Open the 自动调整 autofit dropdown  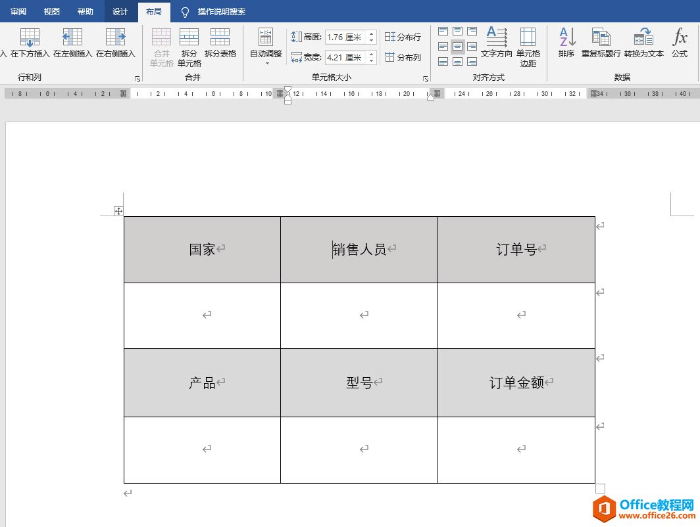tap(266, 47)
